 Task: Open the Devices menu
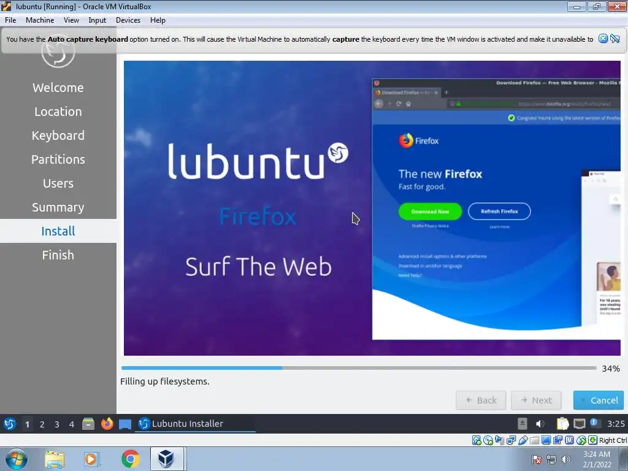click(x=128, y=20)
